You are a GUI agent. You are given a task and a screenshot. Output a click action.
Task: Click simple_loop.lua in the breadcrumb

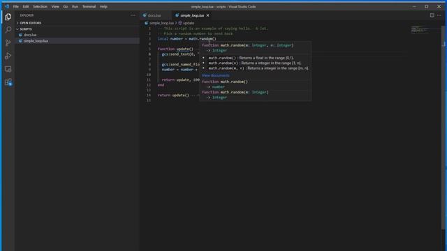coord(161,23)
